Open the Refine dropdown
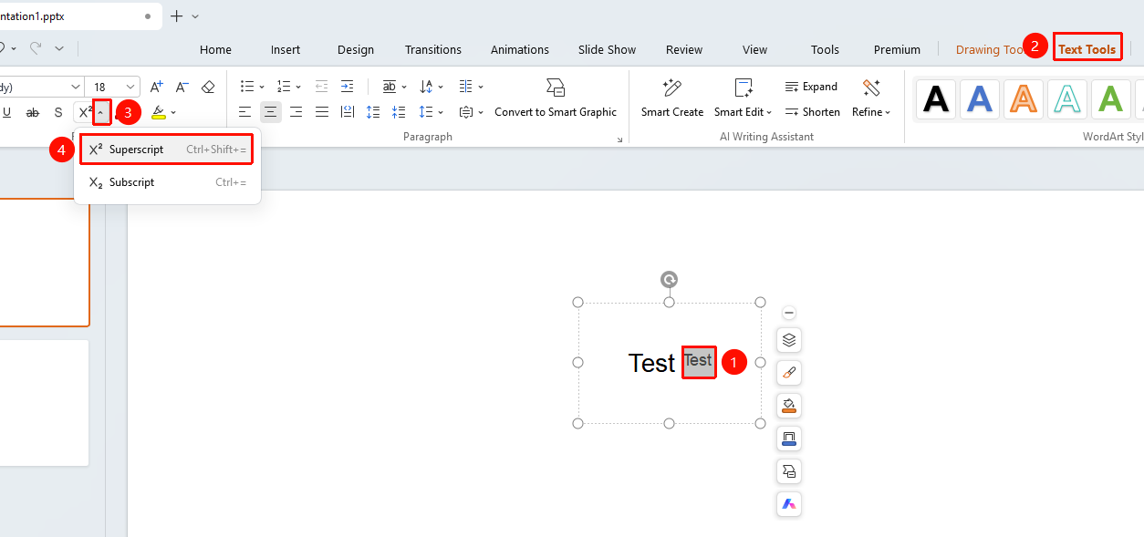Image resolution: width=1144 pixels, height=537 pixels. [871, 98]
